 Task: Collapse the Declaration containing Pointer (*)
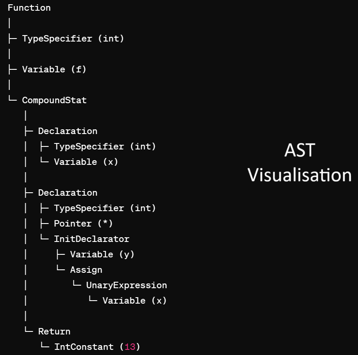(68, 193)
